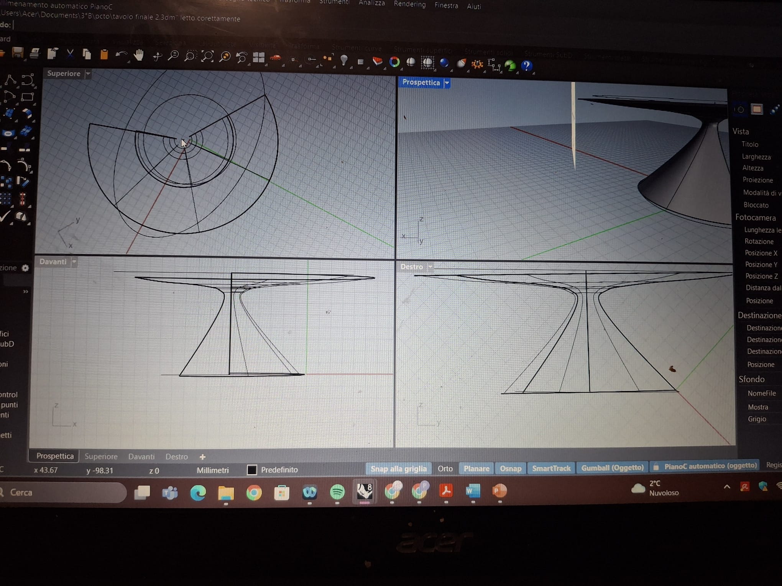The width and height of the screenshot is (782, 586).
Task: Open the Finestra menu
Action: point(446,5)
